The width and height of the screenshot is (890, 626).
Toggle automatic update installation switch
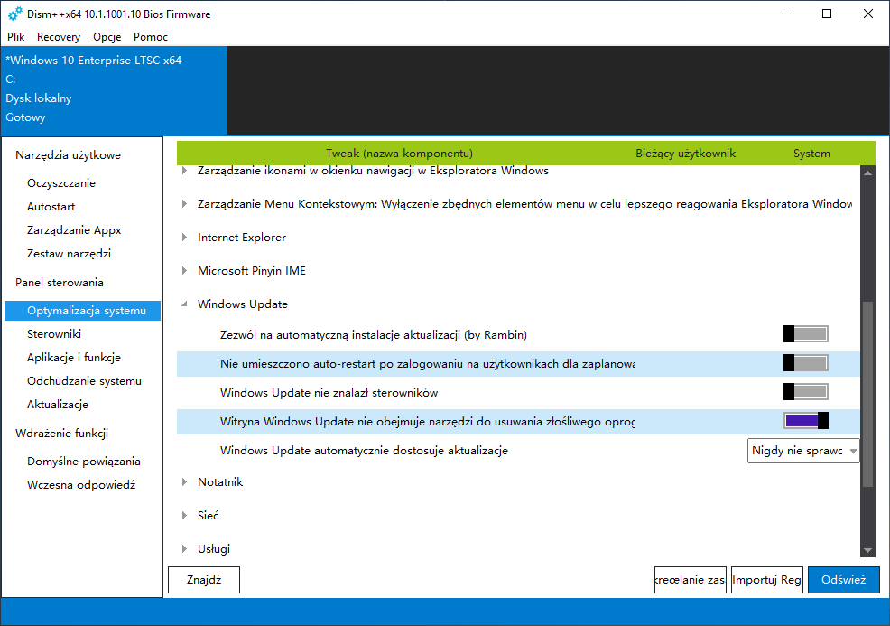805,334
